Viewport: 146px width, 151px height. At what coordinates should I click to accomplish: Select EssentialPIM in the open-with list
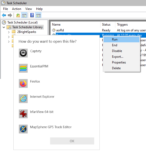pyautogui.click(x=39, y=66)
